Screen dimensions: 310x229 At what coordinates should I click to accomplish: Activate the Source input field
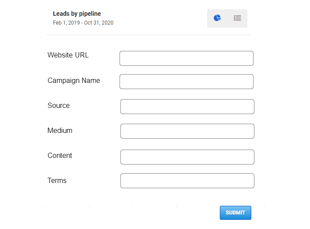click(187, 107)
